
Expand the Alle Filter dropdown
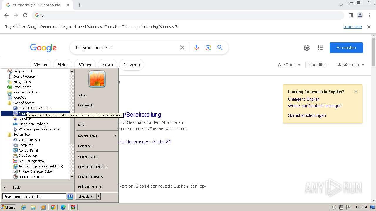289,65
